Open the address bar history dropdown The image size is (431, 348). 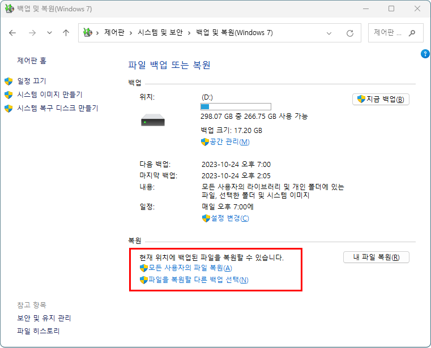pyautogui.click(x=329, y=33)
